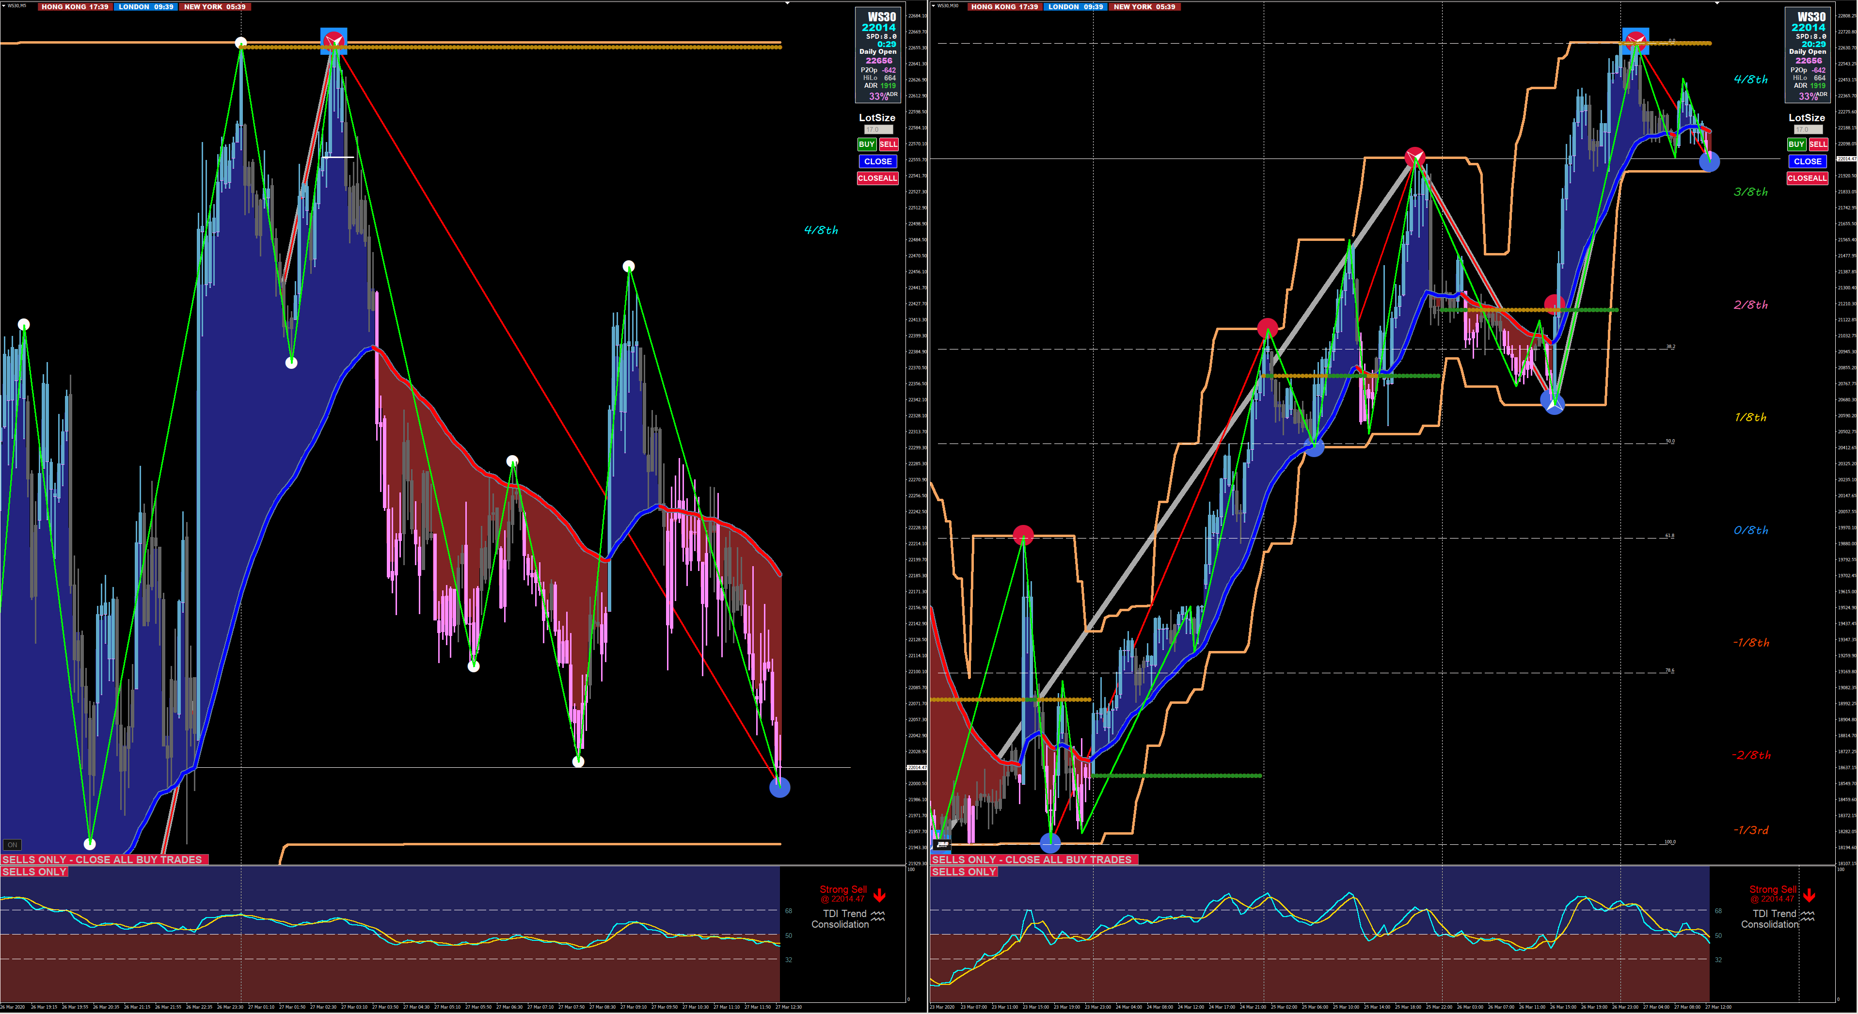Image resolution: width=1858 pixels, height=1014 pixels.
Task: Select London session clock on right chart
Action: coord(1075,6)
